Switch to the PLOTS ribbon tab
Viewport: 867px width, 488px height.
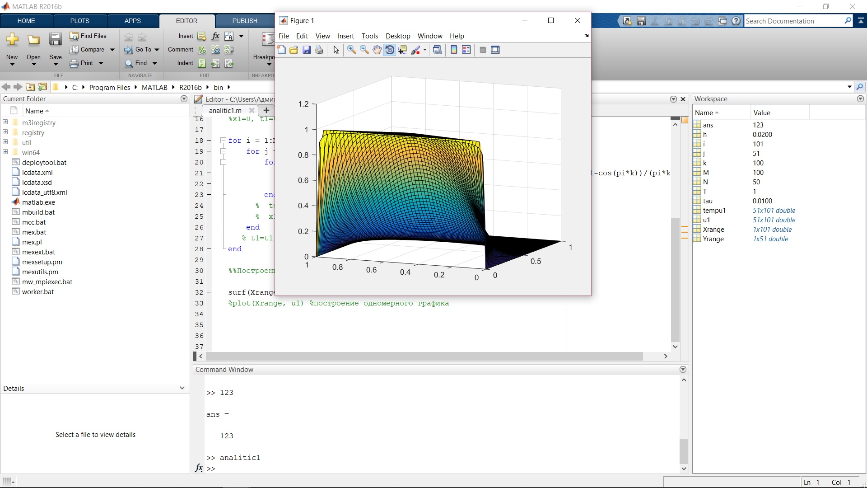click(x=79, y=21)
